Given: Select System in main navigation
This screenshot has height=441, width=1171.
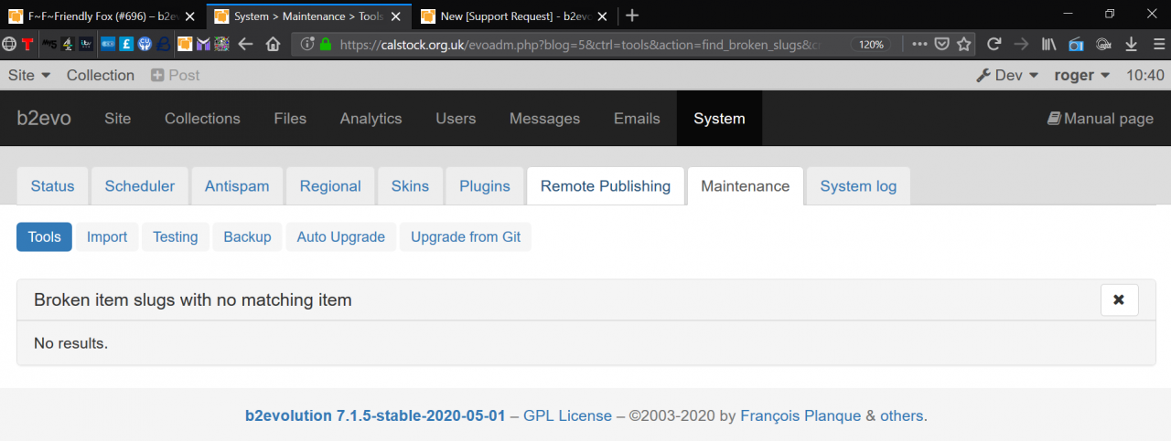Looking at the screenshot, I should tap(719, 118).
